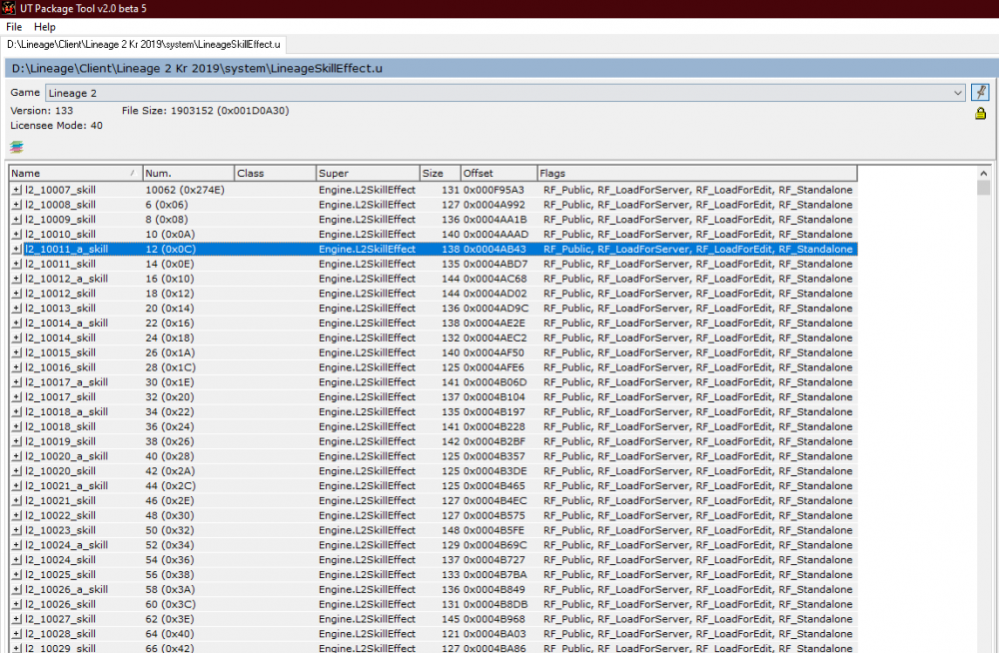The width and height of the screenshot is (999, 653).
Task: Click the colored layers stack icon
Action: (17, 147)
